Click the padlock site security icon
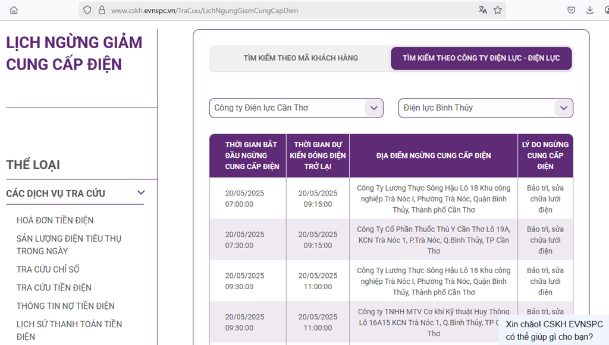Image resolution: width=609 pixels, height=345 pixels. (102, 10)
